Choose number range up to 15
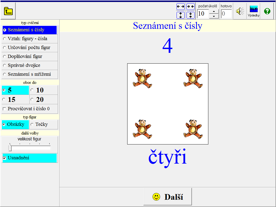 tap(15, 100)
